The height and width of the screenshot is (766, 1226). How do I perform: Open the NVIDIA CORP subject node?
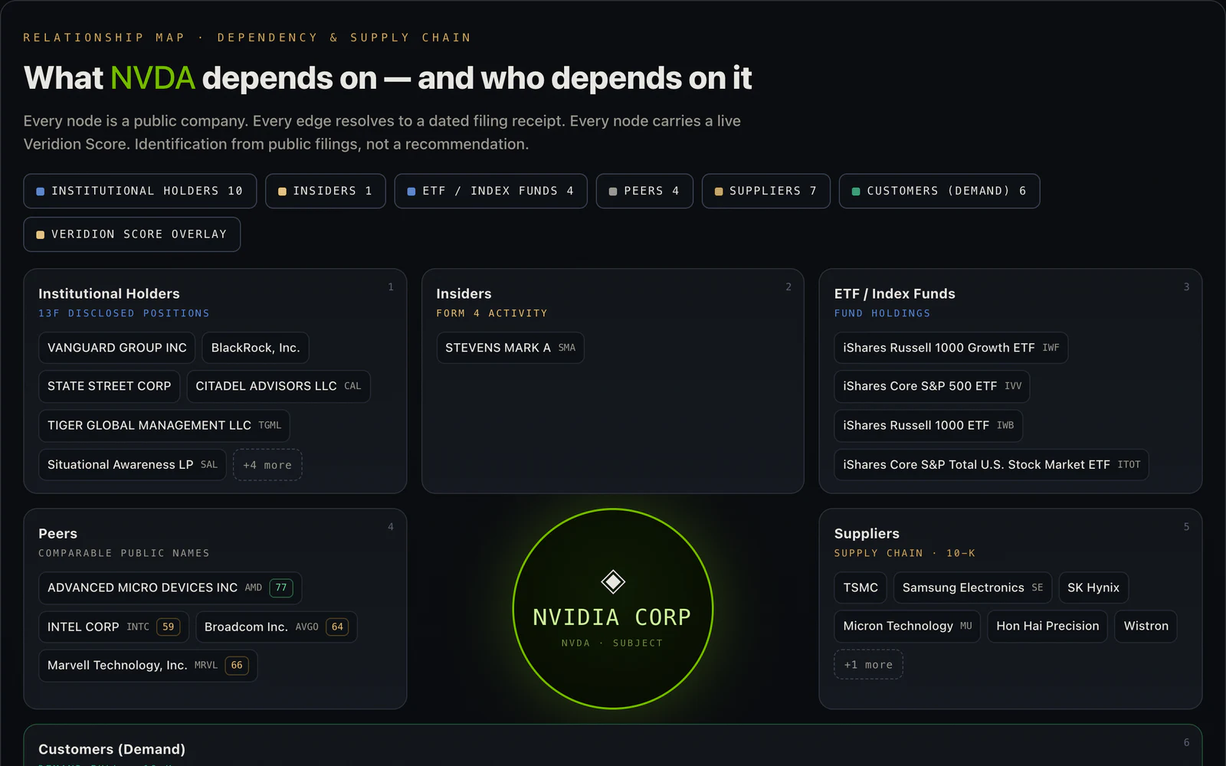pyautogui.click(x=613, y=609)
